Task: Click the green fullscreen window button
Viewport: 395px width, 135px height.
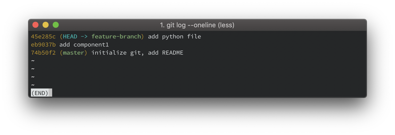Action: point(56,25)
